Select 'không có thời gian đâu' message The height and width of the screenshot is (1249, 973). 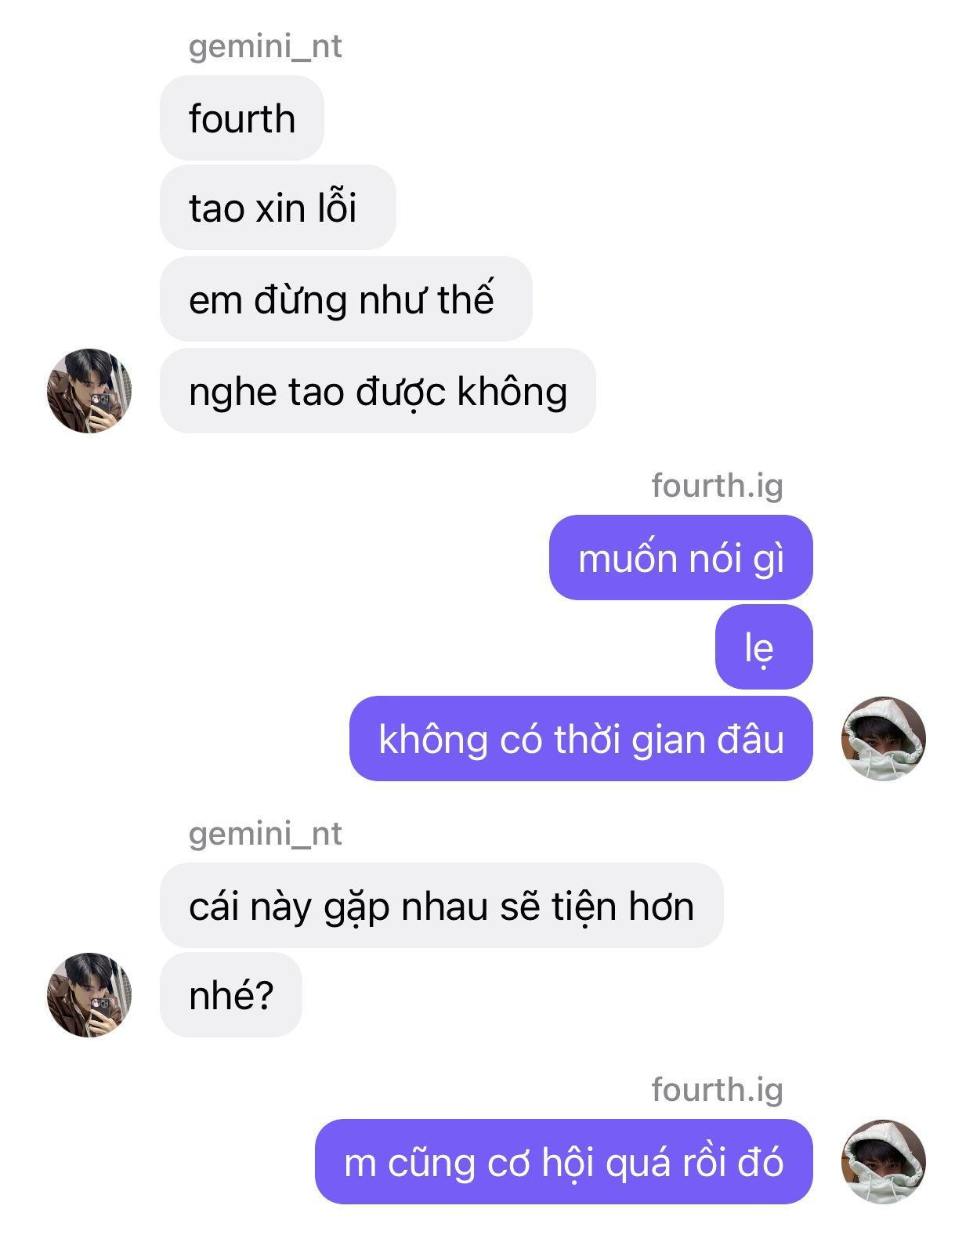pos(581,739)
